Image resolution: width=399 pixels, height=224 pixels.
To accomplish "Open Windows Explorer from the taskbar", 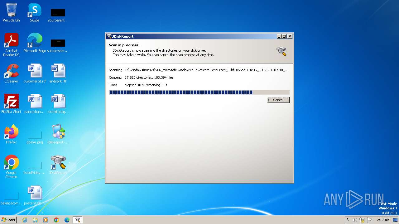I will (35, 220).
